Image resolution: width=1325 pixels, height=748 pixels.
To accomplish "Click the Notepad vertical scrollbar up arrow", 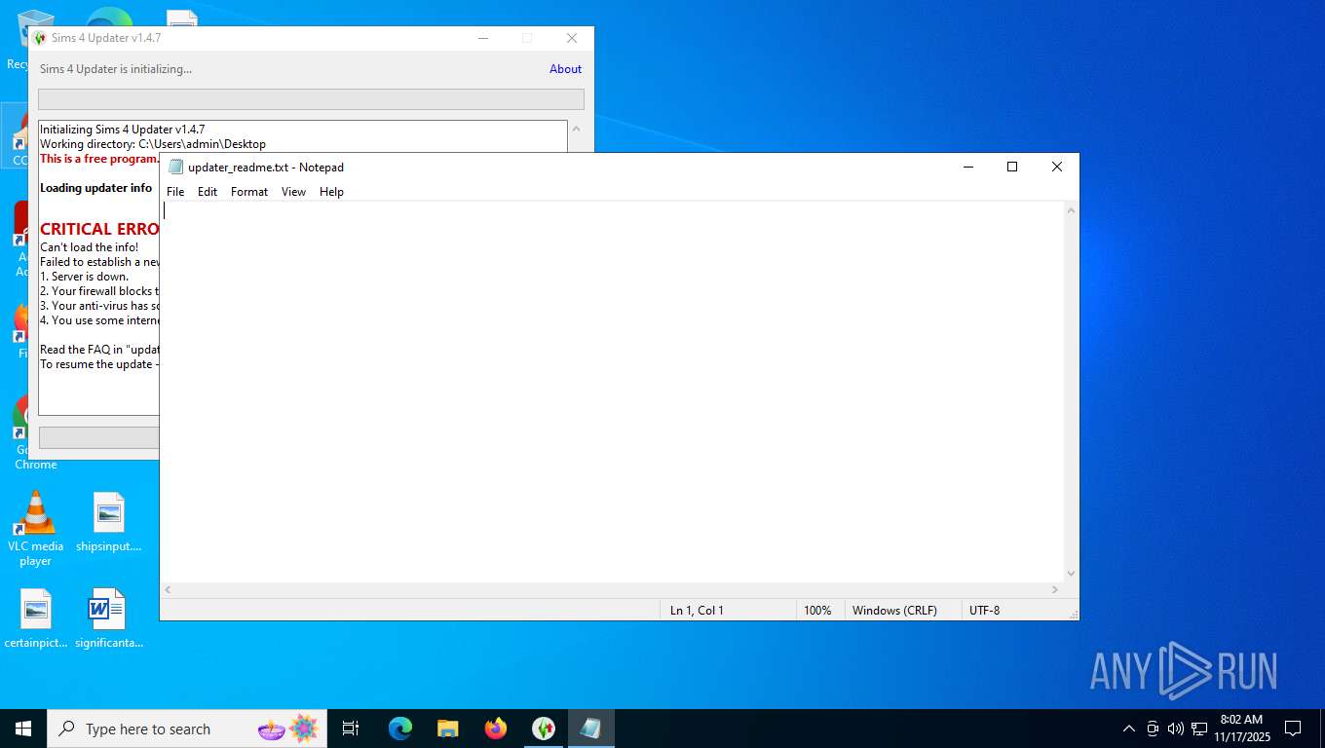I will (x=1072, y=210).
